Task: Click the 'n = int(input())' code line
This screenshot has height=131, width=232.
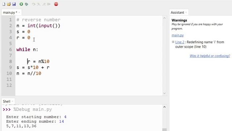Action: [x=38, y=26]
